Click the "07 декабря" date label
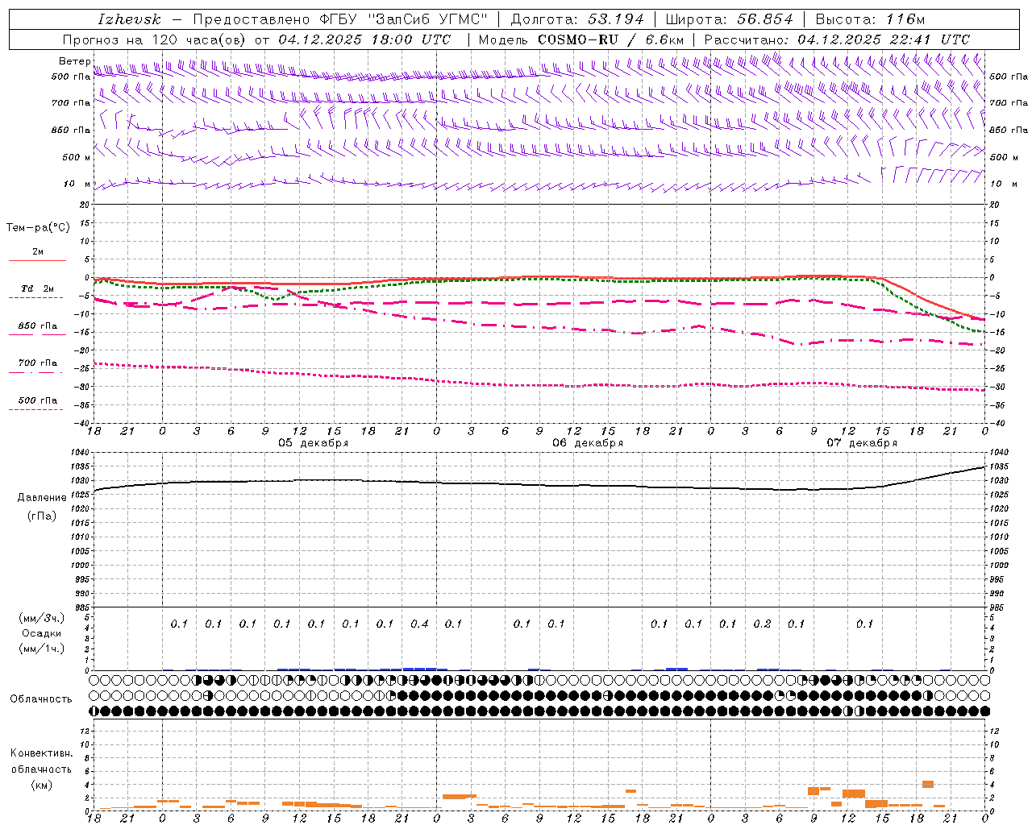Screen dimensions: 1032x825 click(x=862, y=443)
